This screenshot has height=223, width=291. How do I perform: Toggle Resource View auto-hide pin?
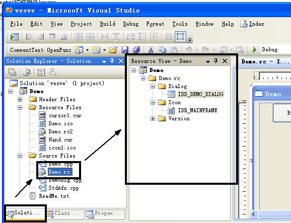click(215, 61)
